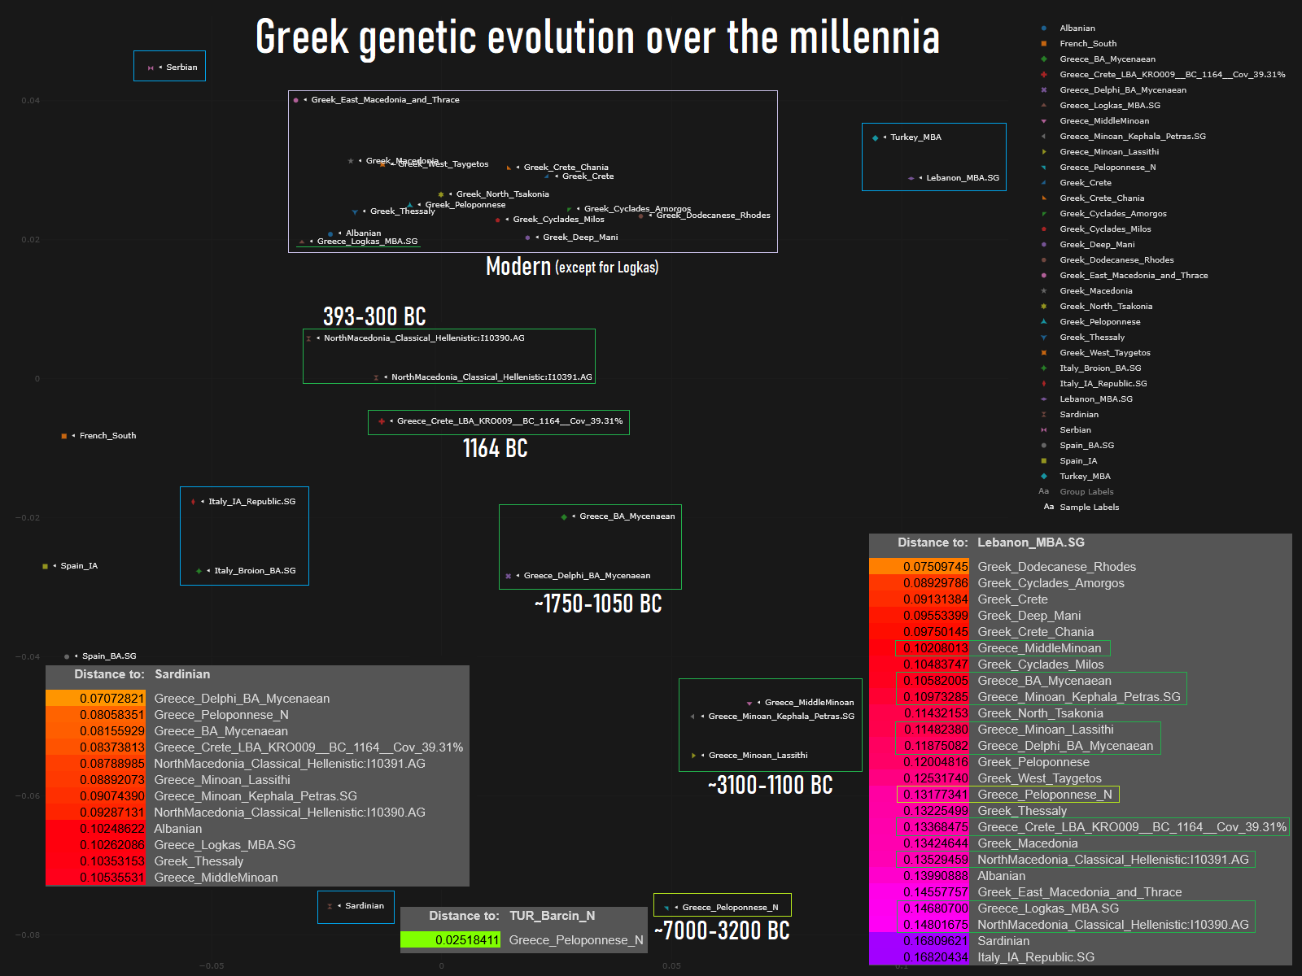The height and width of the screenshot is (976, 1302).
Task: Click the Greek_North_Tsakonia label in the plot
Action: (502, 194)
